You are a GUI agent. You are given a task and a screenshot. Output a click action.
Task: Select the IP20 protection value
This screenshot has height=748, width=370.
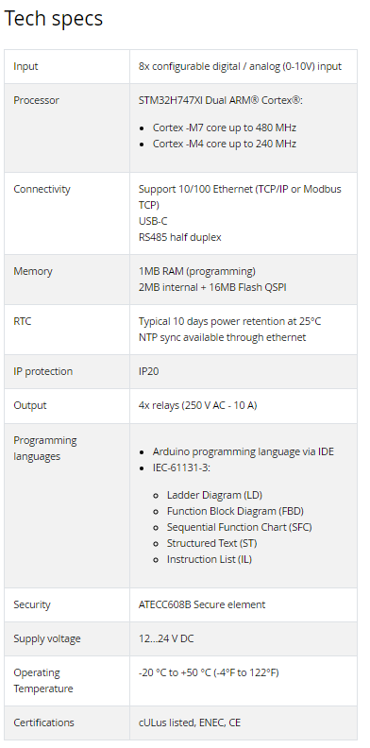click(149, 371)
